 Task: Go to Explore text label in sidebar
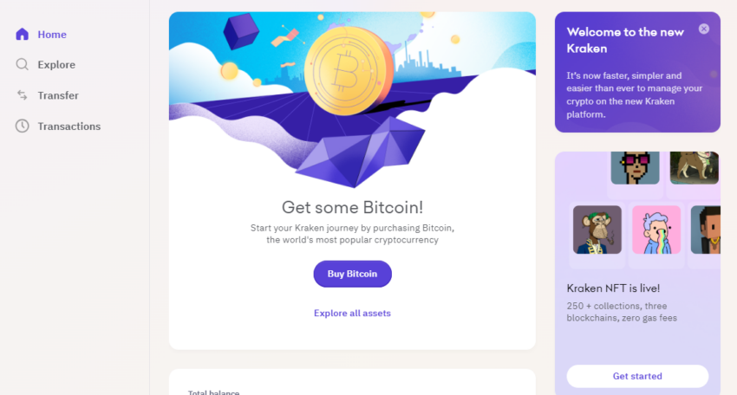(56, 65)
